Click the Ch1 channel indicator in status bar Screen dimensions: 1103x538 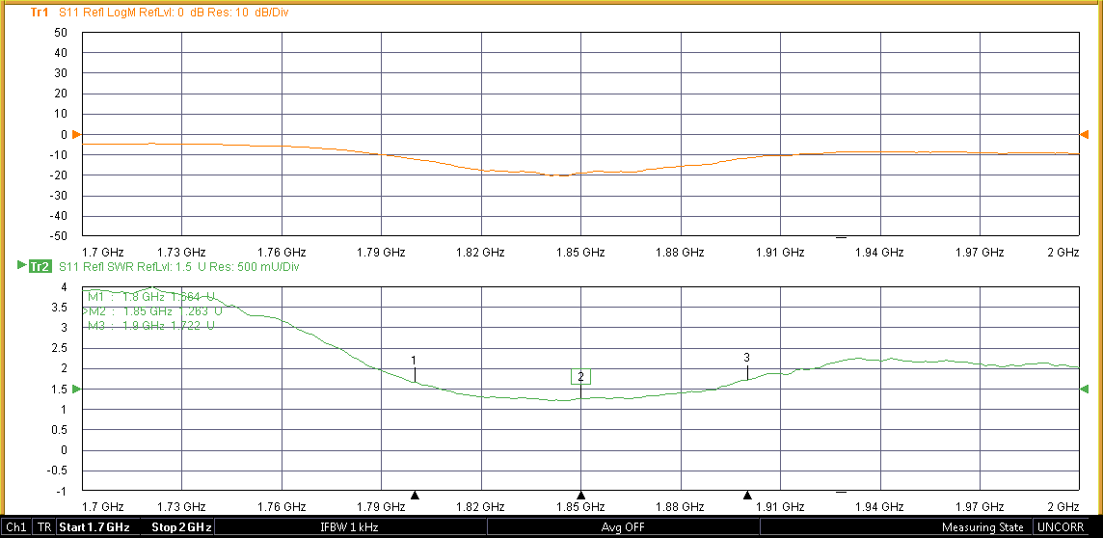(x=15, y=527)
